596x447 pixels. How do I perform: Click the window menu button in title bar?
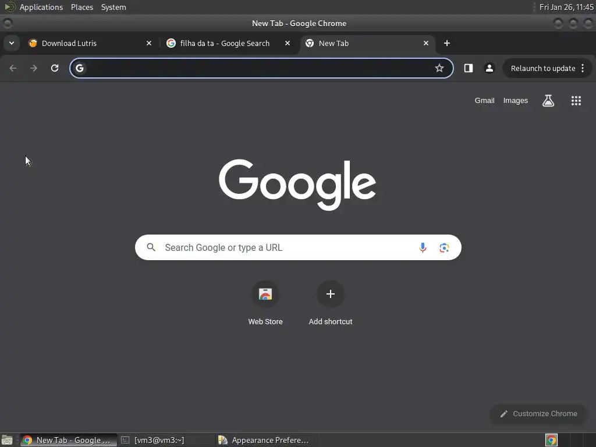7,23
